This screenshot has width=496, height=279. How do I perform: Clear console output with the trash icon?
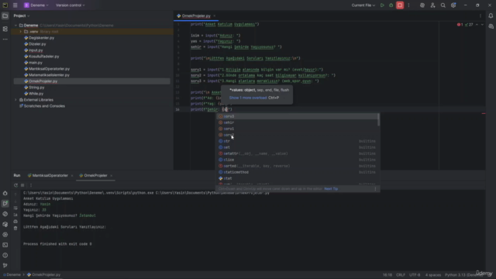point(15,228)
